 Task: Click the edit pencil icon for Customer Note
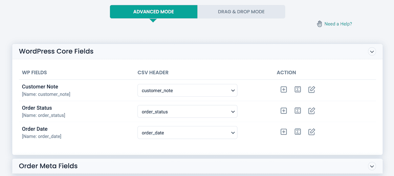pyautogui.click(x=312, y=89)
